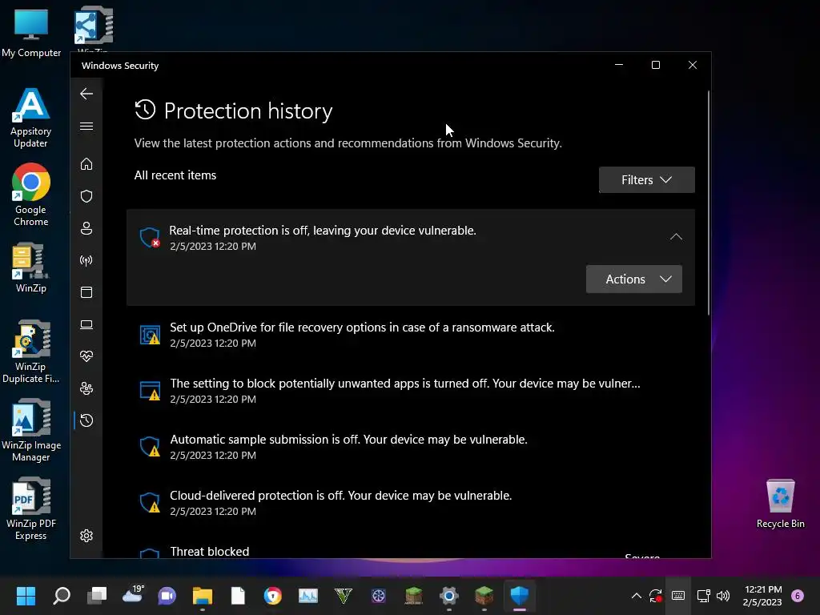Viewport: 820px width, 615px height.
Task: Click the Real-time protection shield error icon
Action: coord(150,237)
